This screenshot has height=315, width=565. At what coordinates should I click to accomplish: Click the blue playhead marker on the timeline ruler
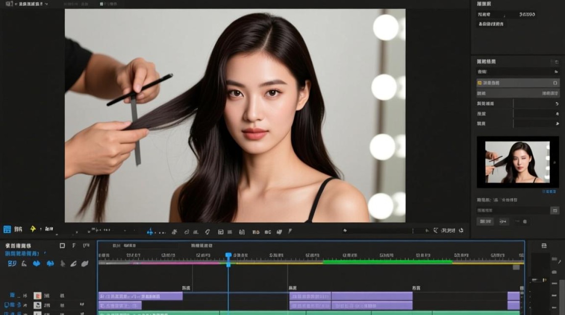point(228,256)
